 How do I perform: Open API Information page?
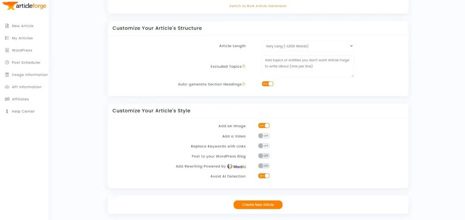click(x=27, y=87)
